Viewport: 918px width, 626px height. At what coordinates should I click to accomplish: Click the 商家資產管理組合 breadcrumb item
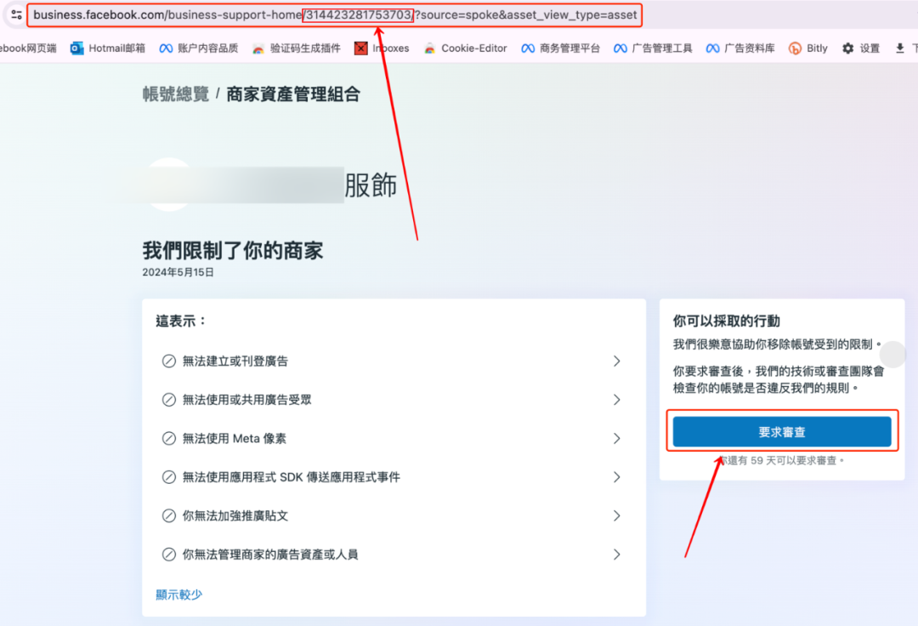[292, 94]
